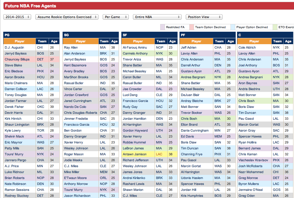Click the Restricted FA legend color swatch

point(162,27)
